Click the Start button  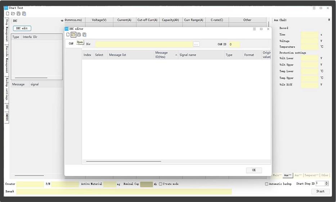321,191
